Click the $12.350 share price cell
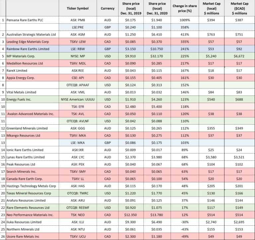The image size is (255, 240). pyautogui.click(x=131, y=215)
